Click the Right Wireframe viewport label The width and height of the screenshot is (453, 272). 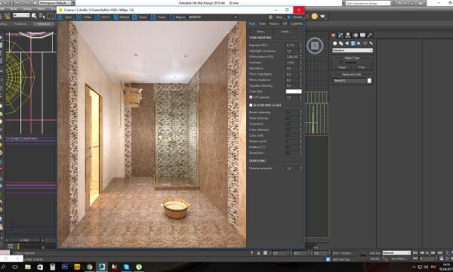[x=22, y=138]
